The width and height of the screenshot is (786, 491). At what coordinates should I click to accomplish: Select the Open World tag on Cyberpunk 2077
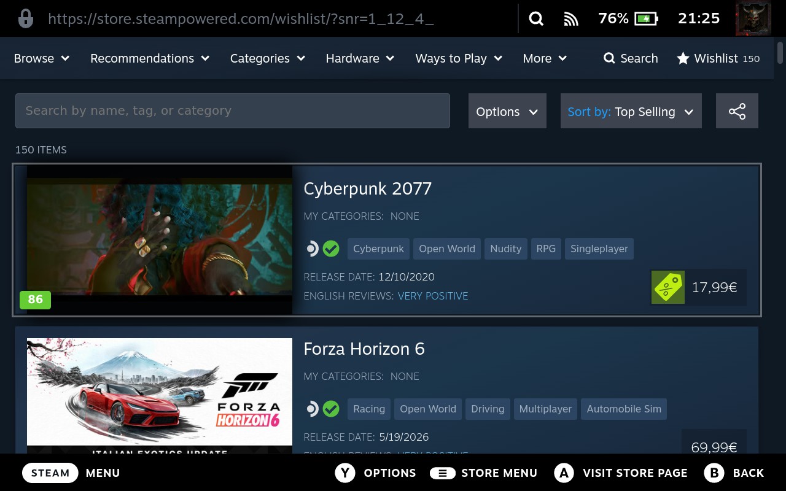pos(447,249)
